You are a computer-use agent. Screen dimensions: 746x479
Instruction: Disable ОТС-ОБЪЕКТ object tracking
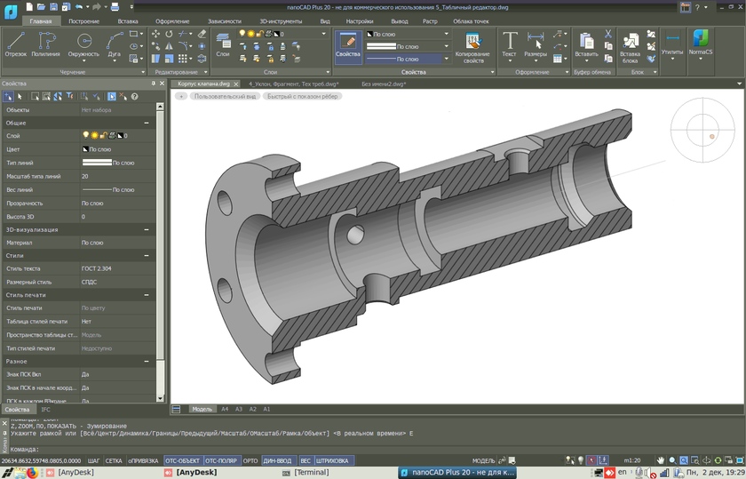(182, 461)
